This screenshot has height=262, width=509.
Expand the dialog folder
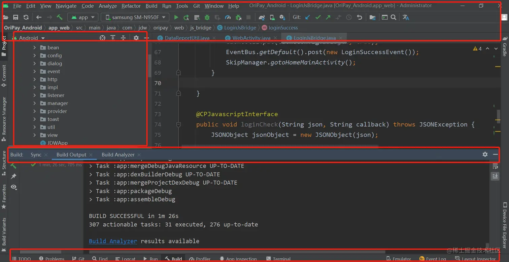point(34,63)
